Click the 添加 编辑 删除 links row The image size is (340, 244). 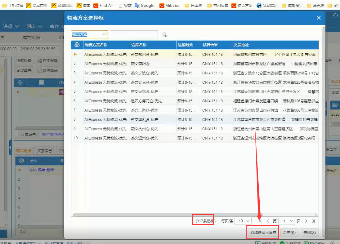click(x=42, y=170)
